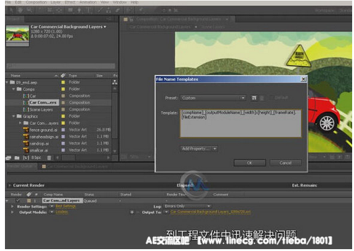Open the Log dropdown showing Errors Only
This screenshot has width=354, height=251.
click(x=188, y=206)
